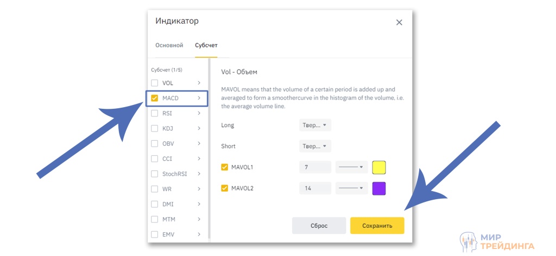
Task: Click the StochRSI row chevron
Action: click(x=199, y=174)
